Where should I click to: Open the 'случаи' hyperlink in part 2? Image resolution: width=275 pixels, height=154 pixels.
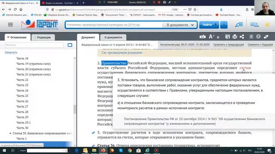pyautogui.click(x=245, y=68)
